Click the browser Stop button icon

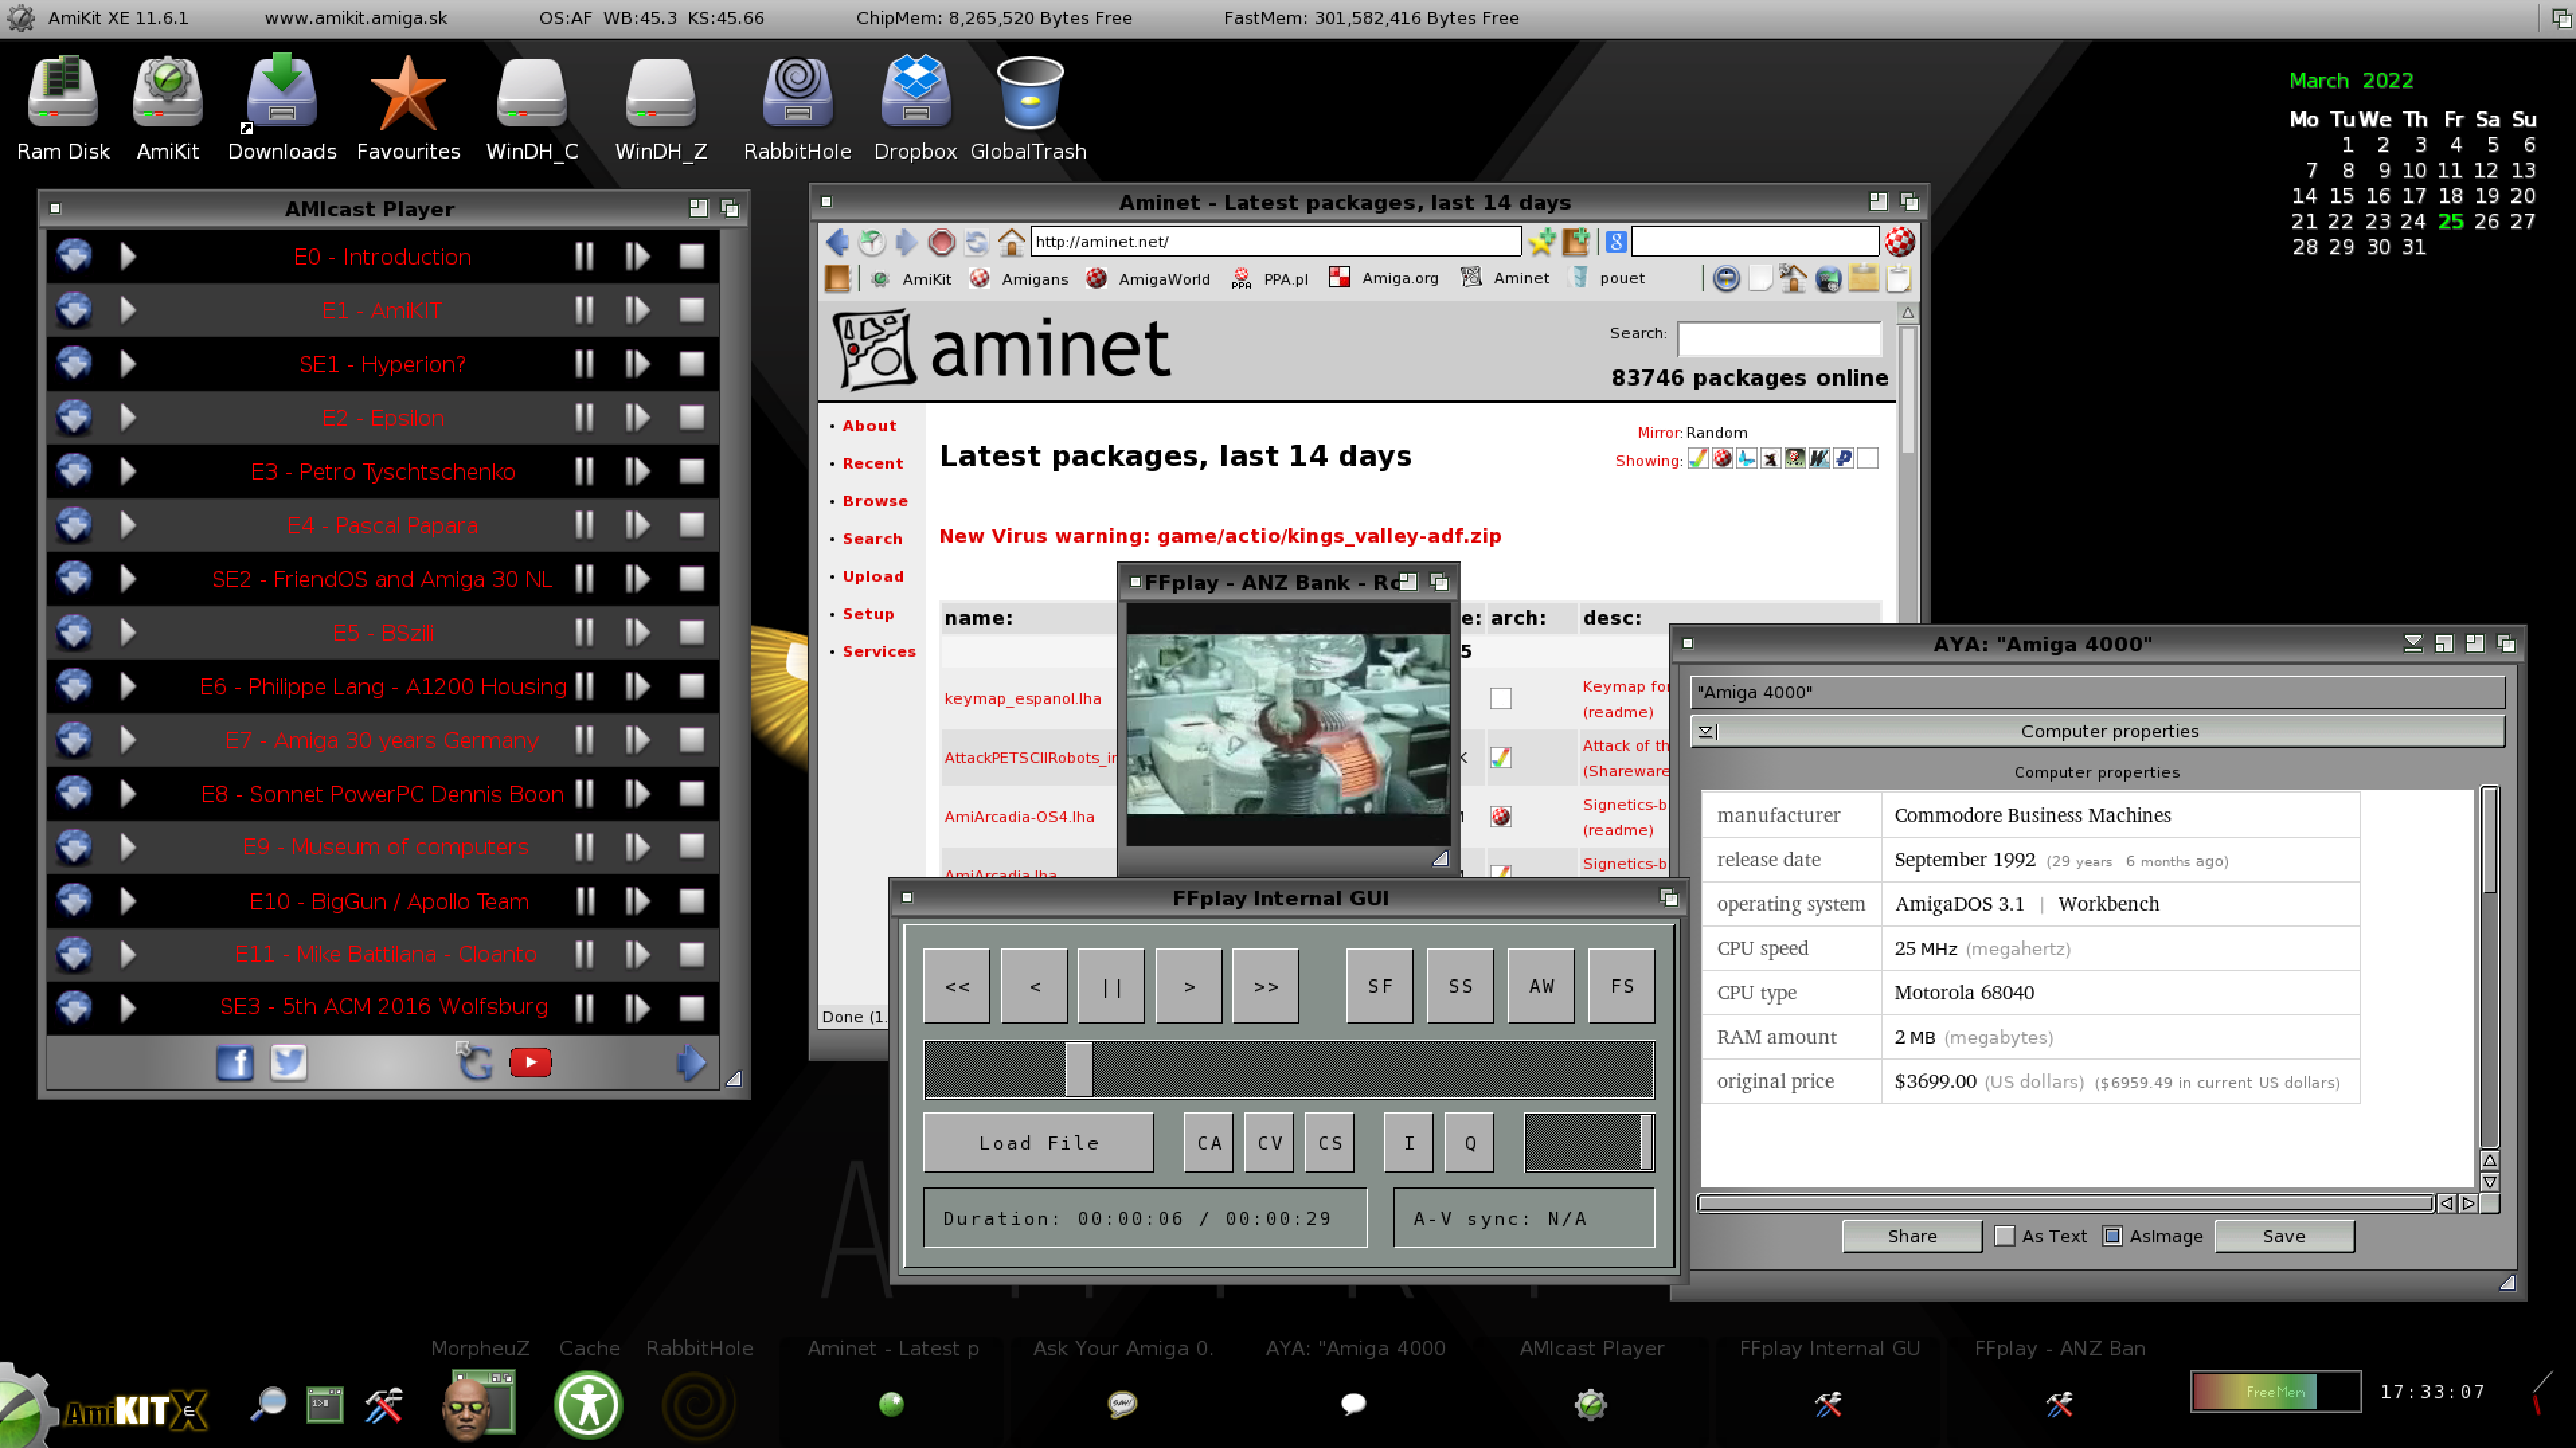(941, 242)
